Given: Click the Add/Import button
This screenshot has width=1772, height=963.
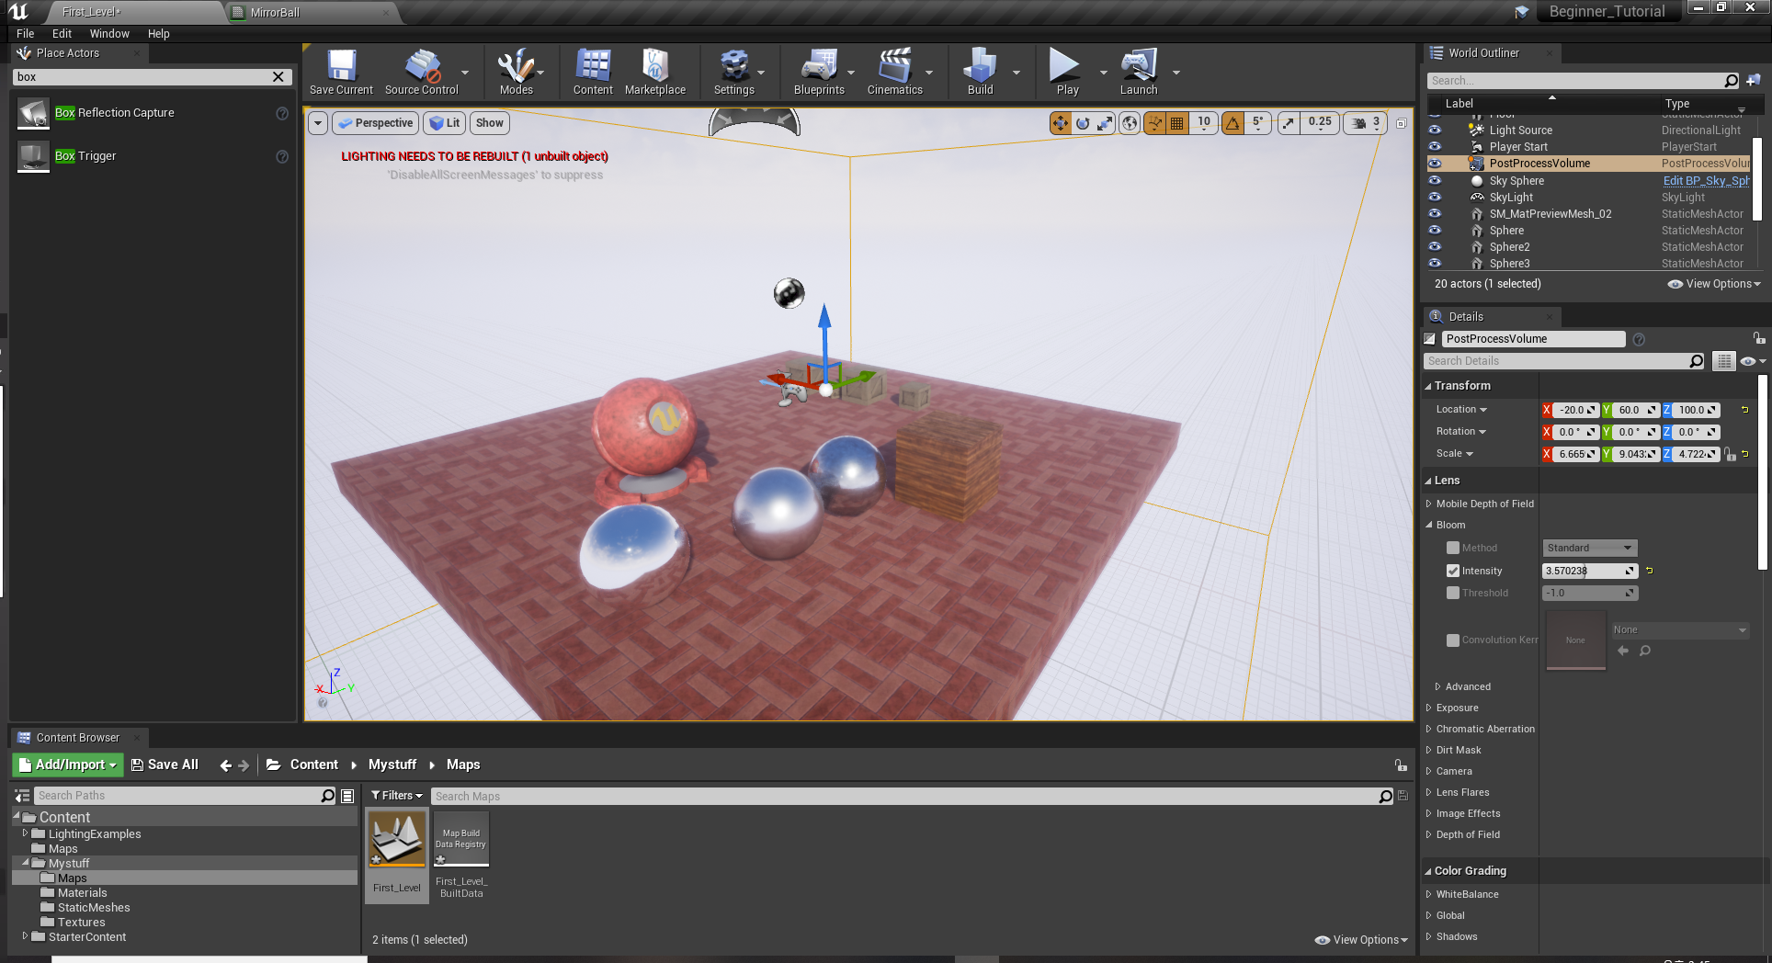Looking at the screenshot, I should tap(68, 765).
